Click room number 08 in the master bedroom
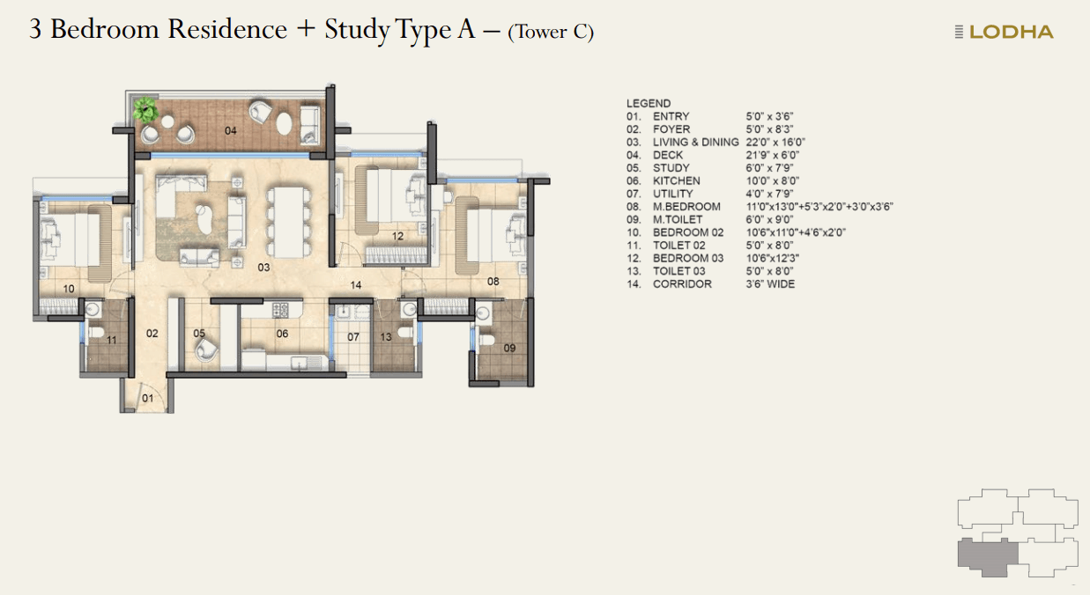Screen dimensions: 1090x595 [x=493, y=282]
